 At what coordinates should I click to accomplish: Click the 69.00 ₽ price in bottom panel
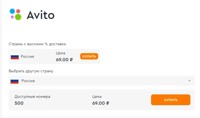(101, 103)
